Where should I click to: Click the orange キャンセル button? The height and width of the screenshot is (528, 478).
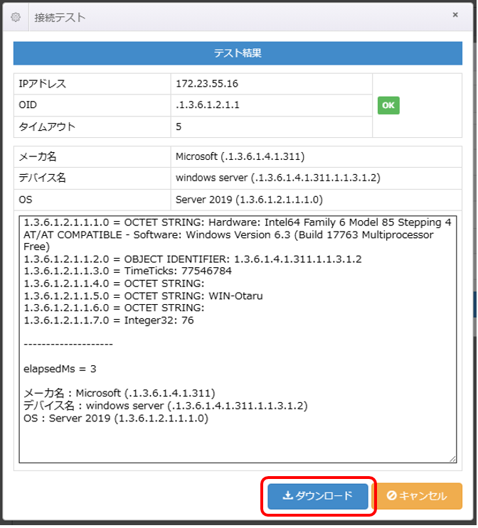click(418, 496)
